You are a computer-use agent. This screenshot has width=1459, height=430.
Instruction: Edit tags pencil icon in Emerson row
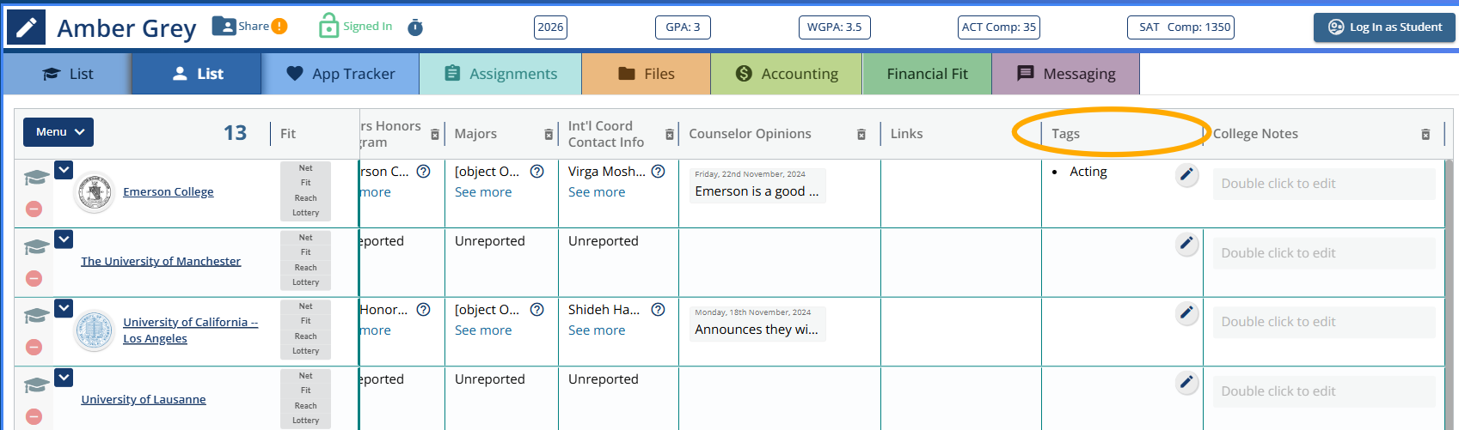tap(1187, 175)
